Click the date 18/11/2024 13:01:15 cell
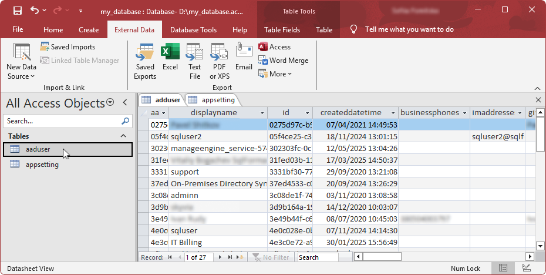 356,137
